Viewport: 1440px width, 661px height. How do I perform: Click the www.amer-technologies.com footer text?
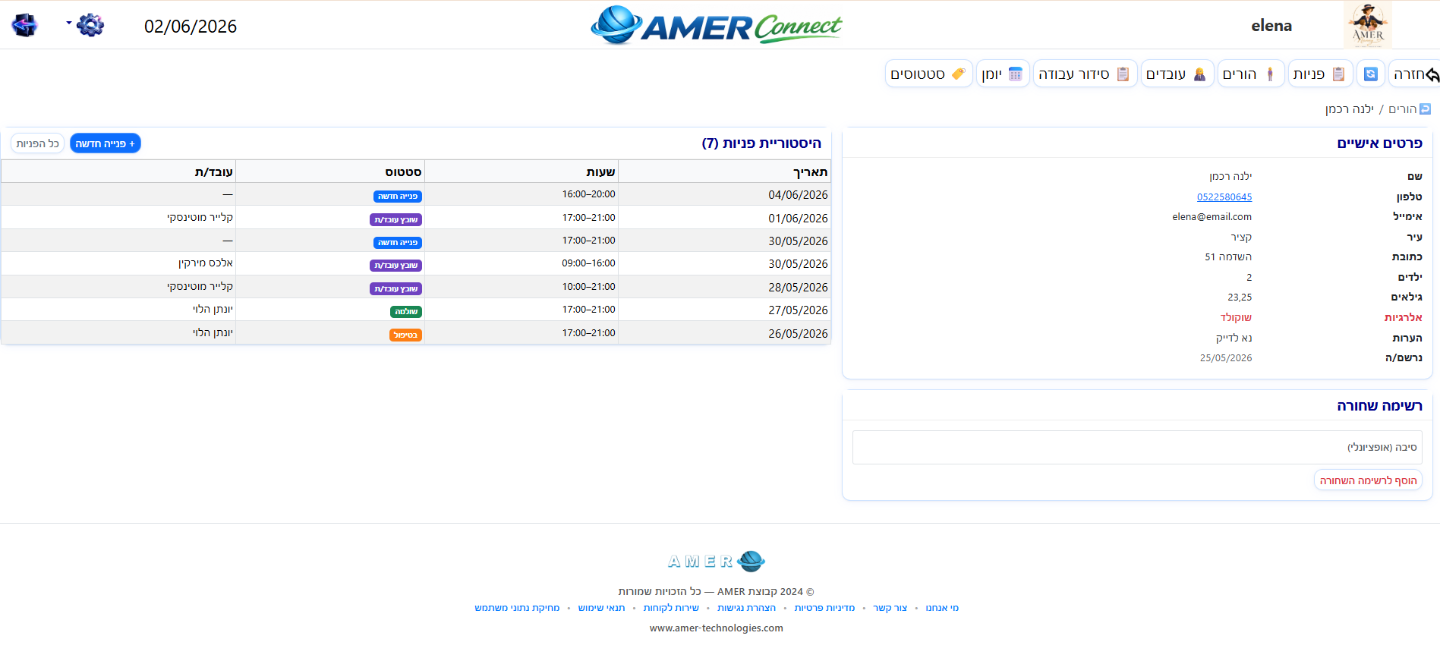point(717,628)
